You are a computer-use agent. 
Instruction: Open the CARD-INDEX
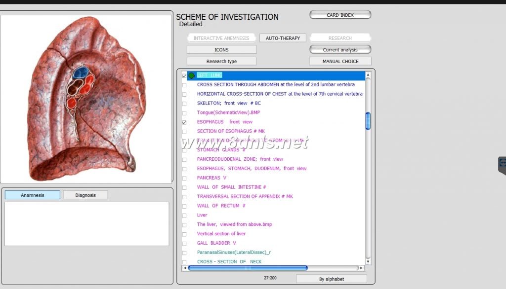pos(340,15)
